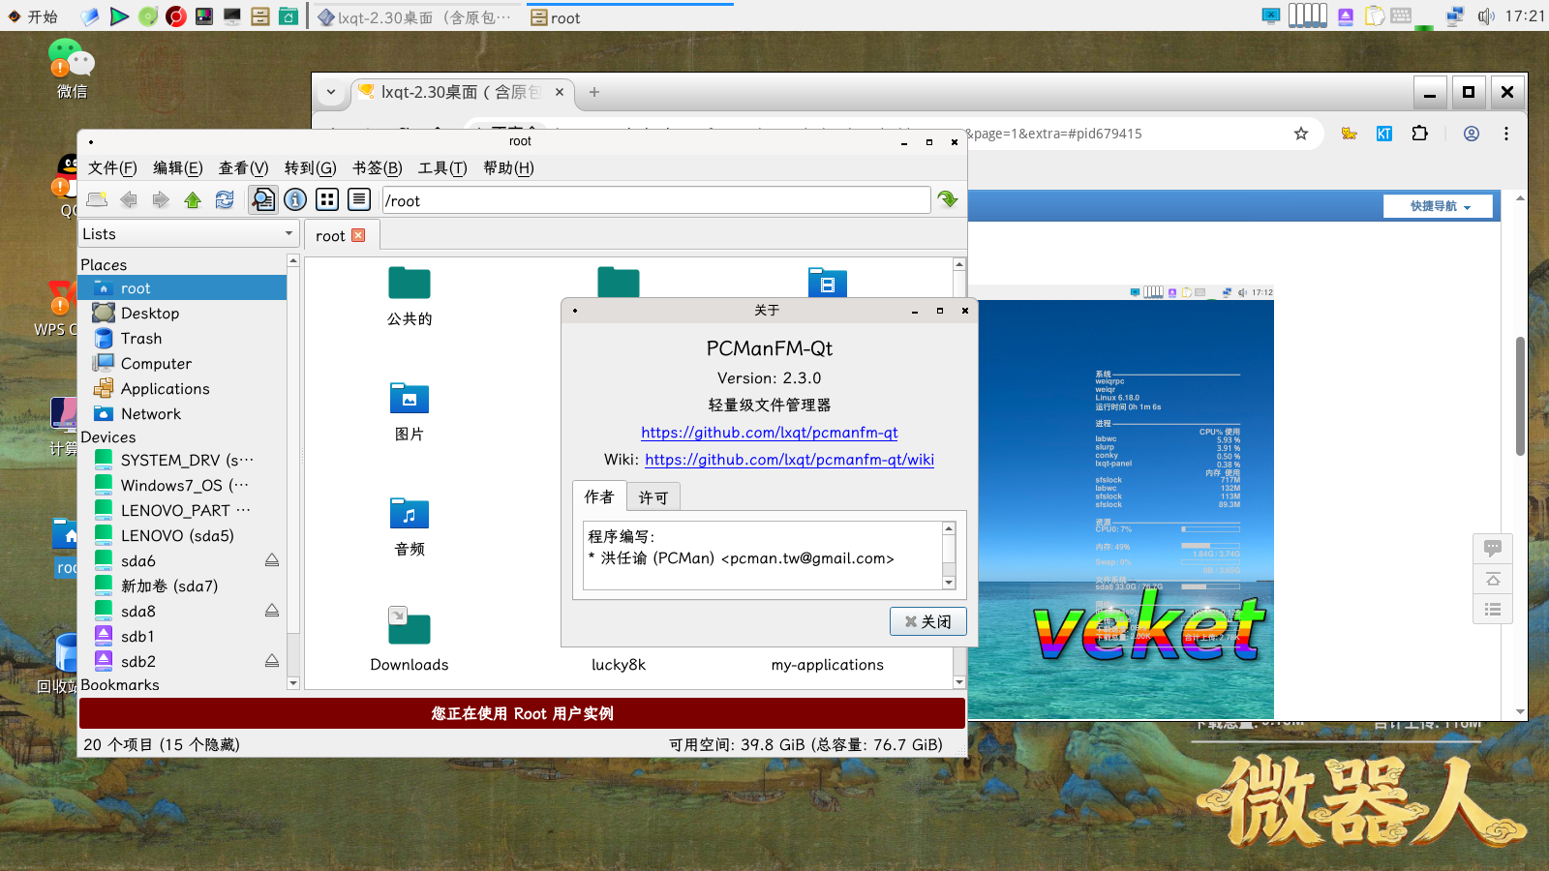Reload the current folder view
The height and width of the screenshot is (871, 1549).
point(225,199)
